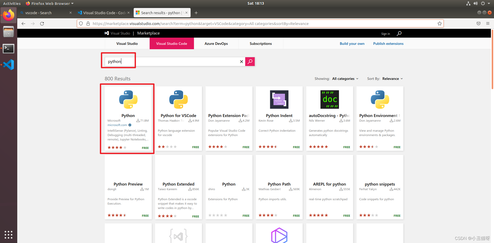Expand the Sort By Relevance dropdown

pos(393,79)
